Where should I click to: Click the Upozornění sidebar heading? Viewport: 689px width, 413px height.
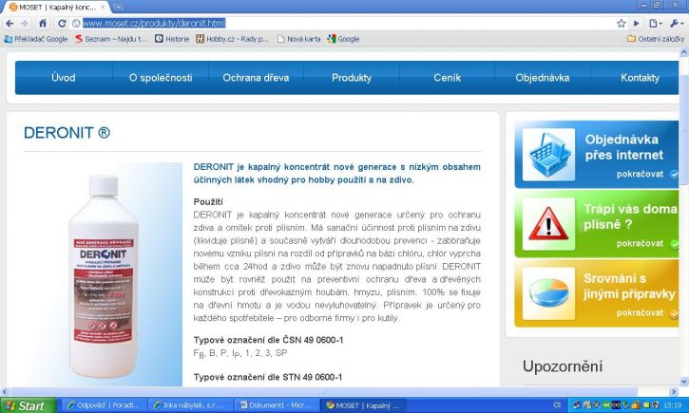pyautogui.click(x=563, y=366)
